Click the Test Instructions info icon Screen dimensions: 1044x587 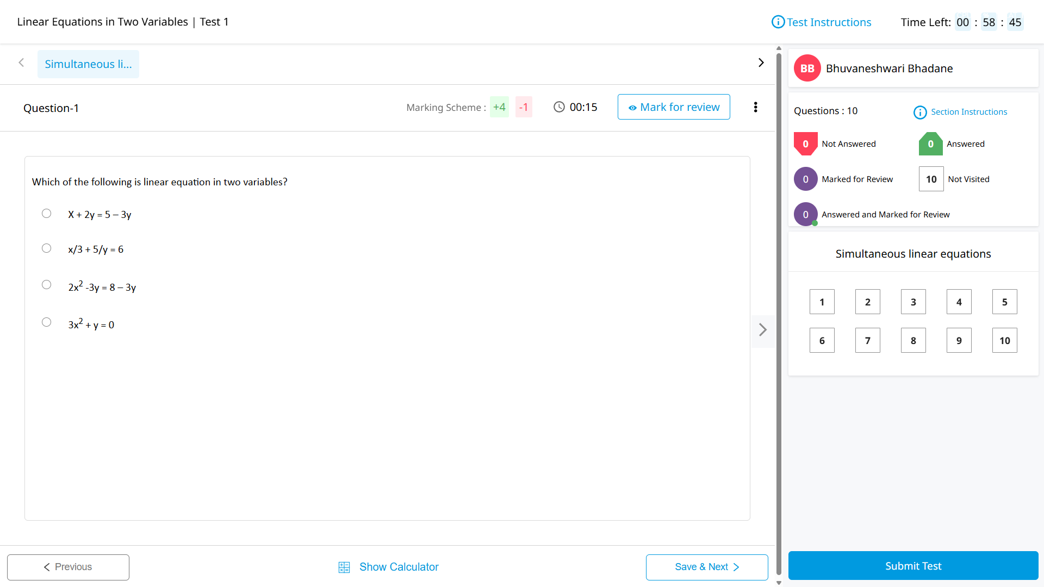click(x=778, y=22)
